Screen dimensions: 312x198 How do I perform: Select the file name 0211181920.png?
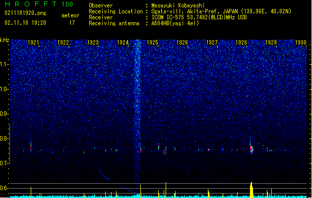[25, 13]
